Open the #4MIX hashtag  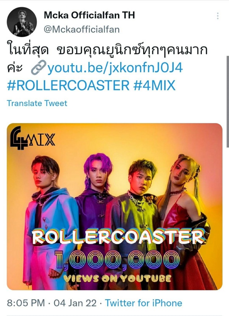[x=154, y=85]
